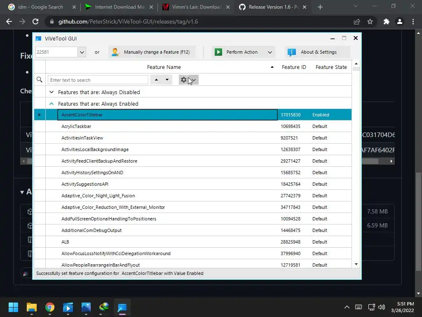This screenshot has width=422, height=317.
Task: Select the AcrylicTaskbar feature
Action: pos(76,126)
